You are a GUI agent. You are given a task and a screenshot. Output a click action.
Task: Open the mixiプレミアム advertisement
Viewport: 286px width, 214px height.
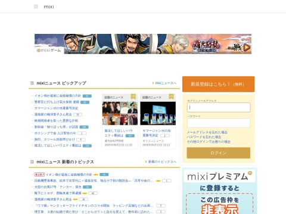coord(220,191)
